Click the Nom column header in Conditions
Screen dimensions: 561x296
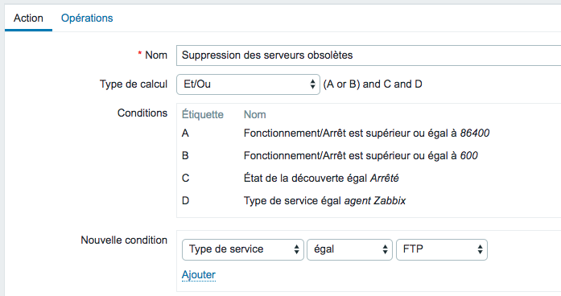click(x=254, y=115)
